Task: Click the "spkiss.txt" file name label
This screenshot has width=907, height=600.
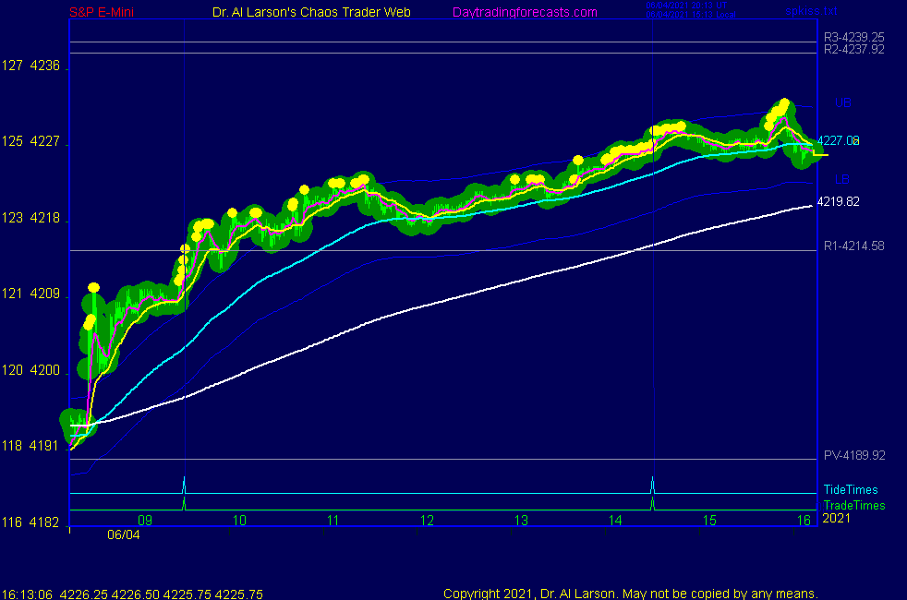Action: click(x=811, y=11)
